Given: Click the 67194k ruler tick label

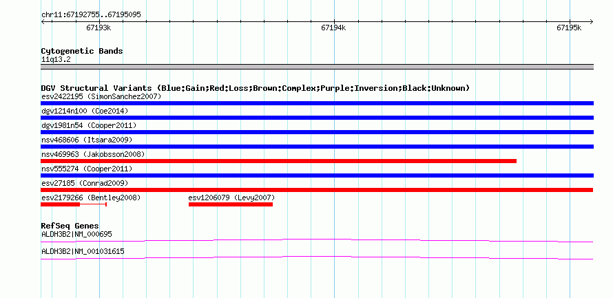Looking at the screenshot, I should [333, 28].
